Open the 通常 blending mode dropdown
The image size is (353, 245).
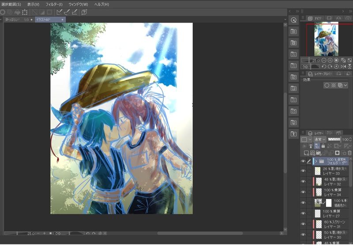pos(319,139)
